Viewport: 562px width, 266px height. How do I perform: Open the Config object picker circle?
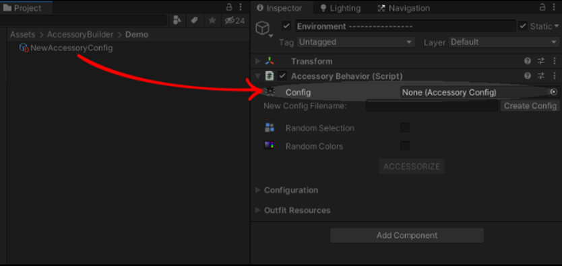554,92
